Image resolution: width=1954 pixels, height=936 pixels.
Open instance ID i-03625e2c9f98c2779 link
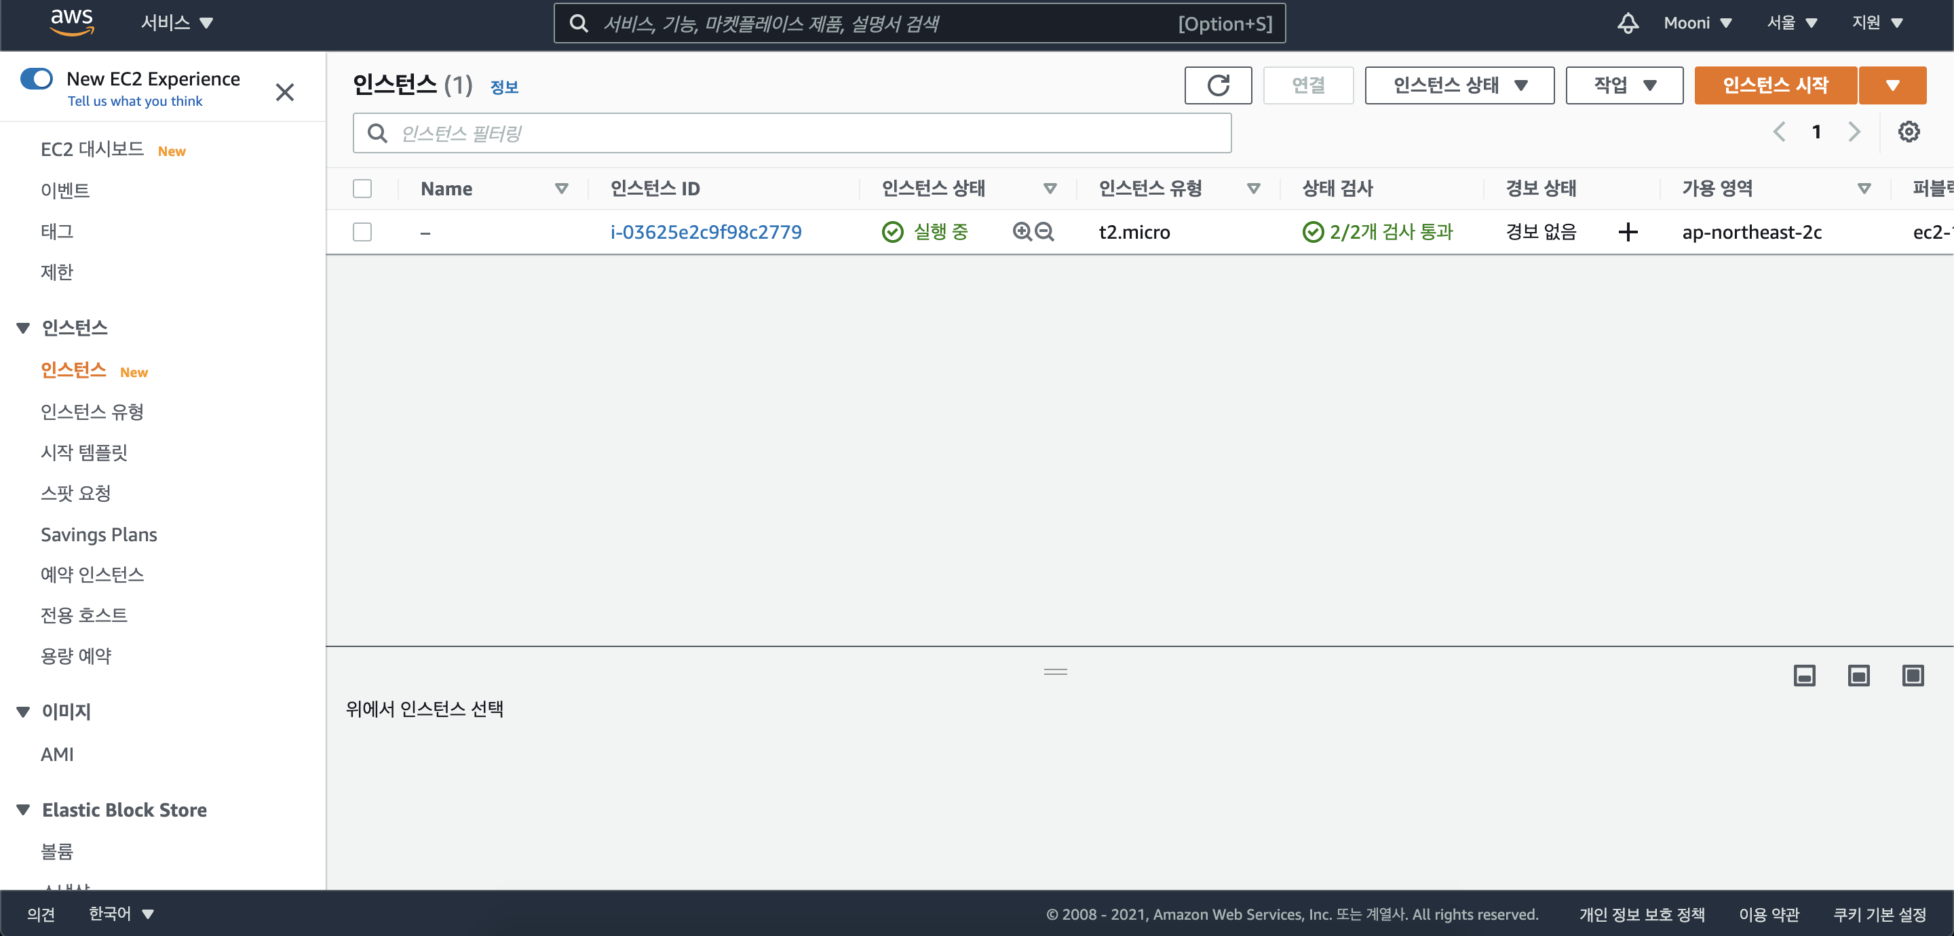pos(706,232)
